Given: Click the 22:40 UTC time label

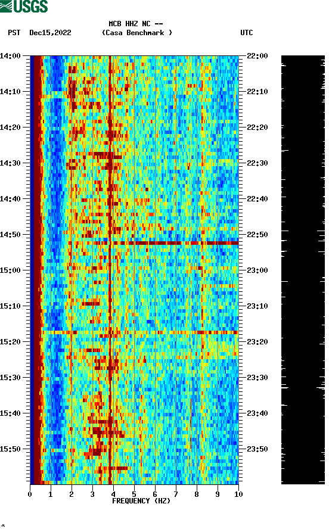Looking at the screenshot, I should 257,199.
